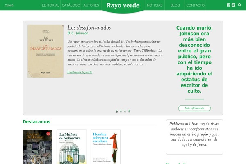Open Hombre sobre una escultura book cover
This screenshot has width=246, height=164.
[106, 147]
